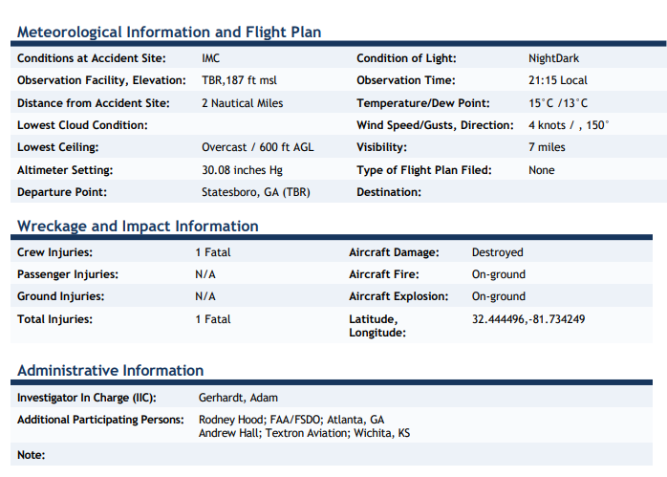Click the Note field label
The height and width of the screenshot is (477, 667).
[31, 455]
